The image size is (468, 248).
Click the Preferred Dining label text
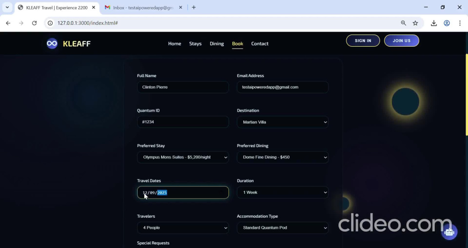pyautogui.click(x=253, y=146)
